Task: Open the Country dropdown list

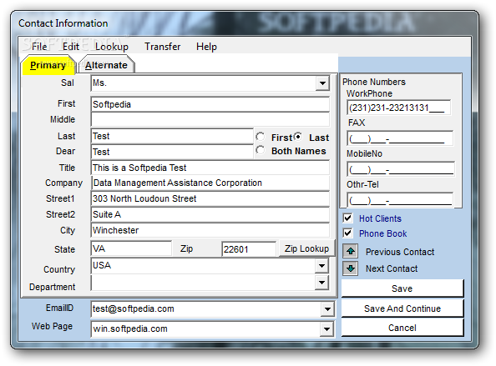Action: coord(321,266)
